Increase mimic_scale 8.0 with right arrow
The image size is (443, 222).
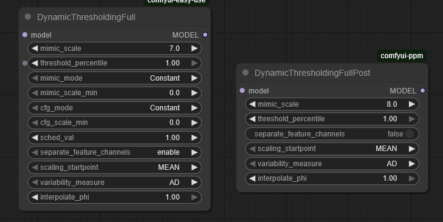(412, 104)
